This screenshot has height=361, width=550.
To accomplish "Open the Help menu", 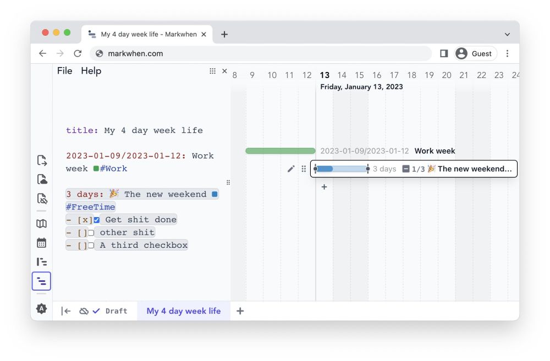I will 91,70.
